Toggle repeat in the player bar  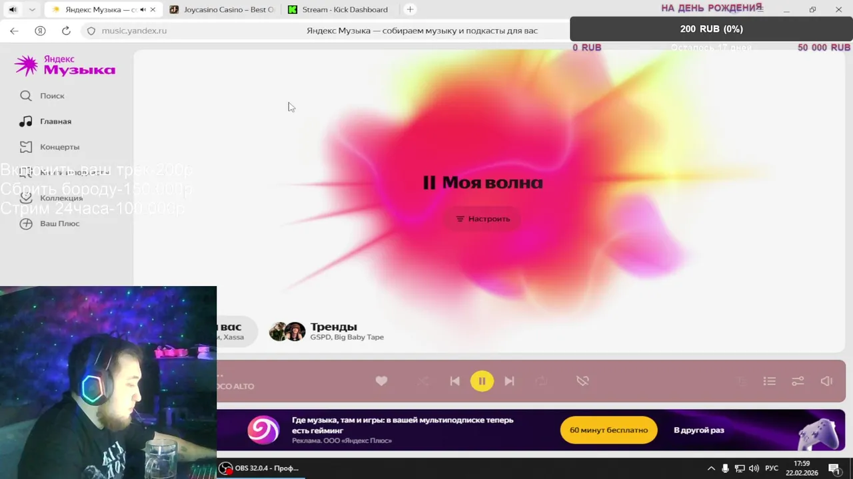tap(541, 381)
